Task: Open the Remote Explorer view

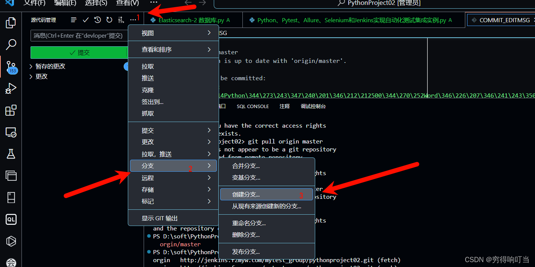Action: point(11,132)
